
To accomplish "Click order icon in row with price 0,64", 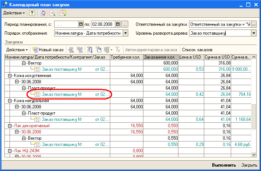I will 37,119.
